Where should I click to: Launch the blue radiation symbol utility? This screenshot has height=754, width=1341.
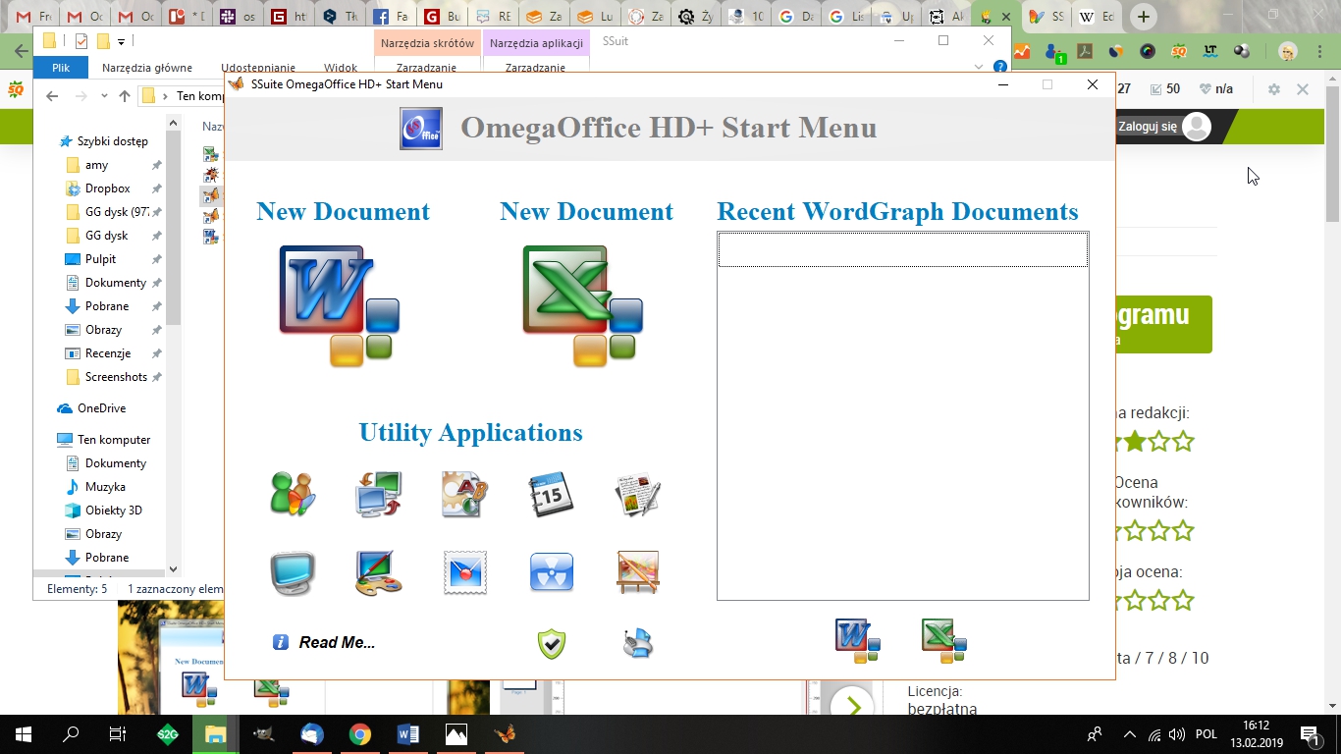[551, 572]
